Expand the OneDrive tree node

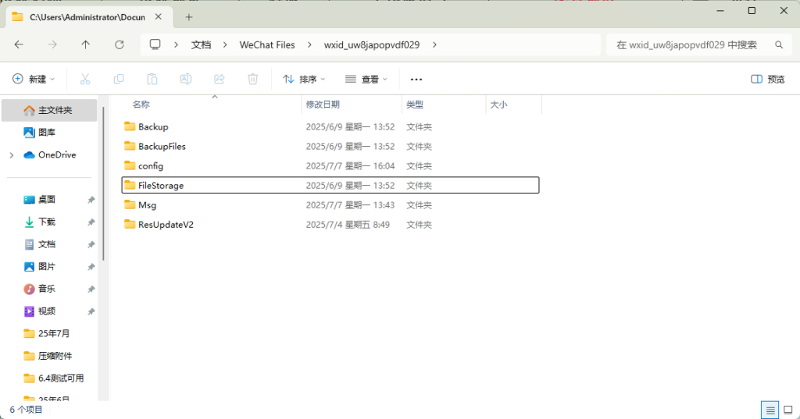tap(11, 155)
